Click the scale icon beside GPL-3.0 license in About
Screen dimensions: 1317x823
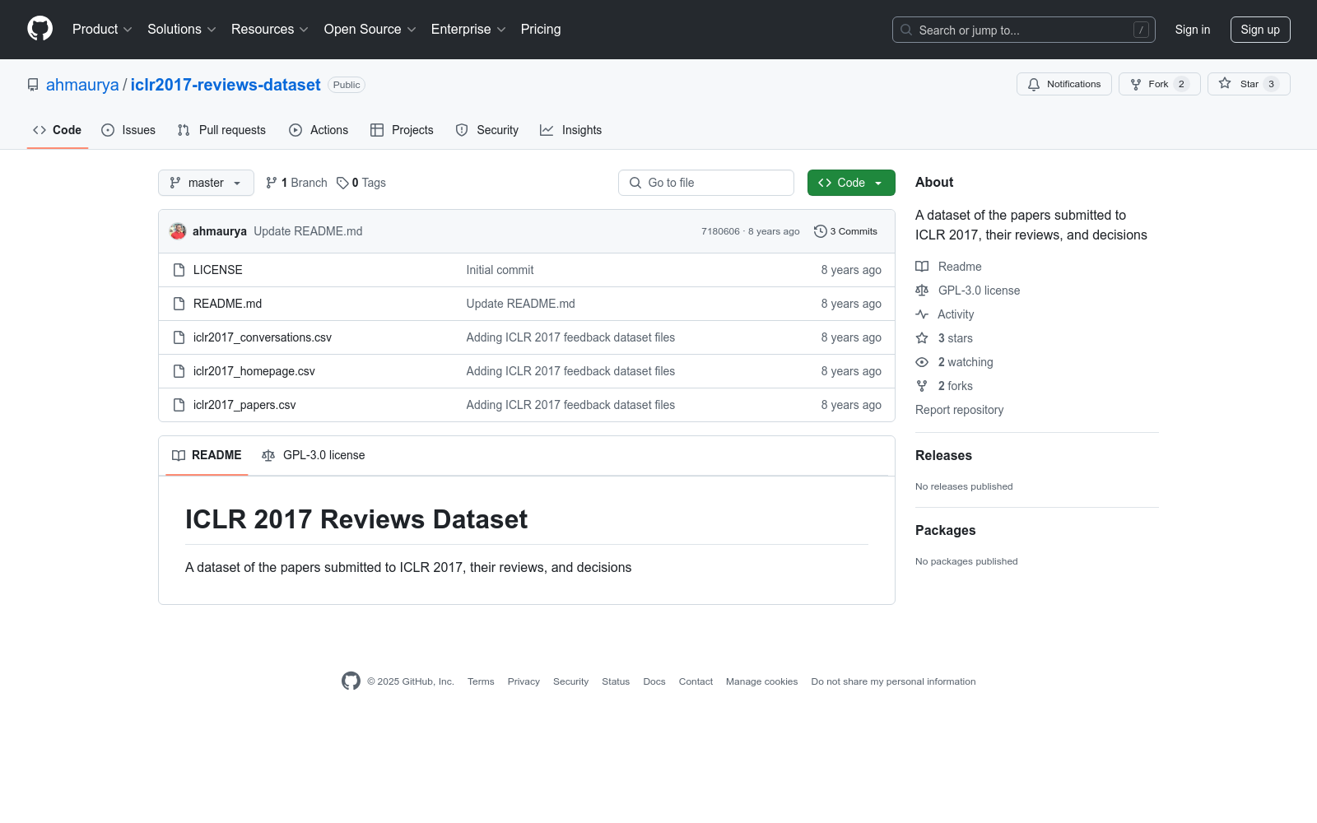click(x=922, y=291)
